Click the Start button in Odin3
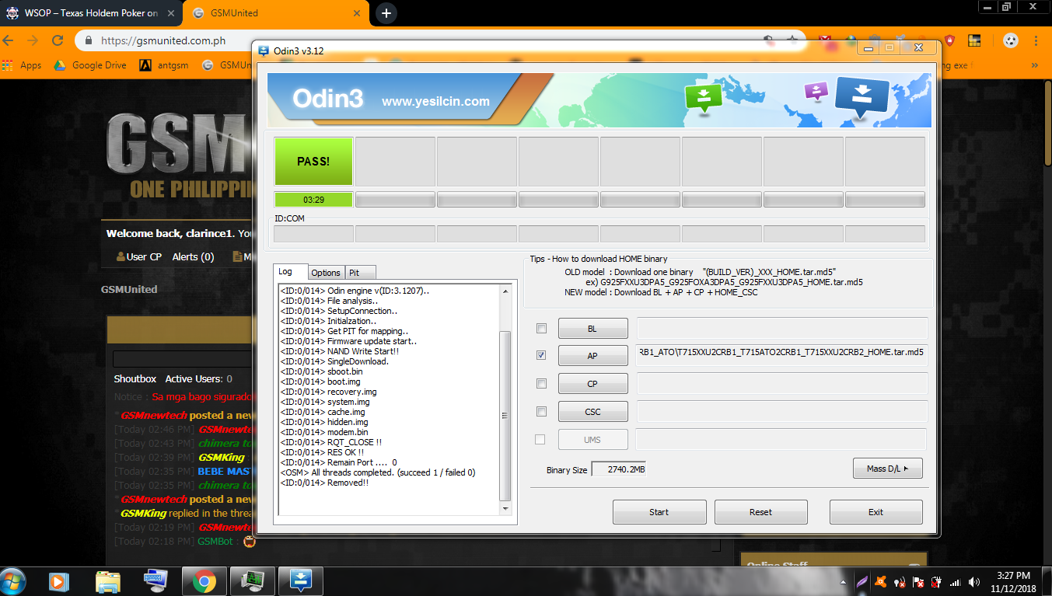Image resolution: width=1052 pixels, height=596 pixels. click(659, 512)
